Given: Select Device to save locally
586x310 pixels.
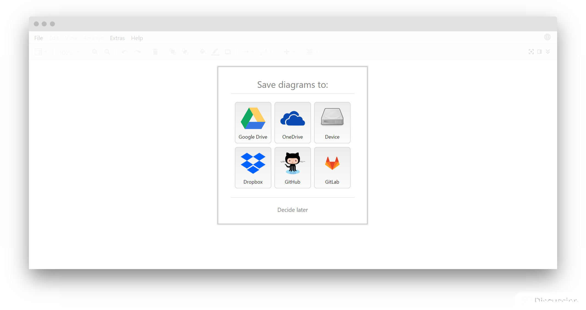Looking at the screenshot, I should [x=332, y=122].
